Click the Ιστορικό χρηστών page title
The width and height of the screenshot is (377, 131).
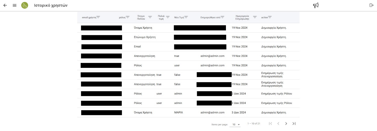51,5
